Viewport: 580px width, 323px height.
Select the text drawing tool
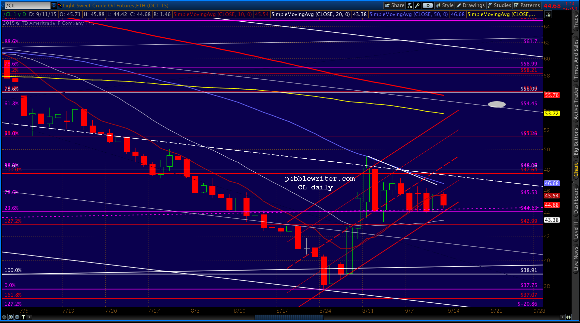(x=23, y=317)
